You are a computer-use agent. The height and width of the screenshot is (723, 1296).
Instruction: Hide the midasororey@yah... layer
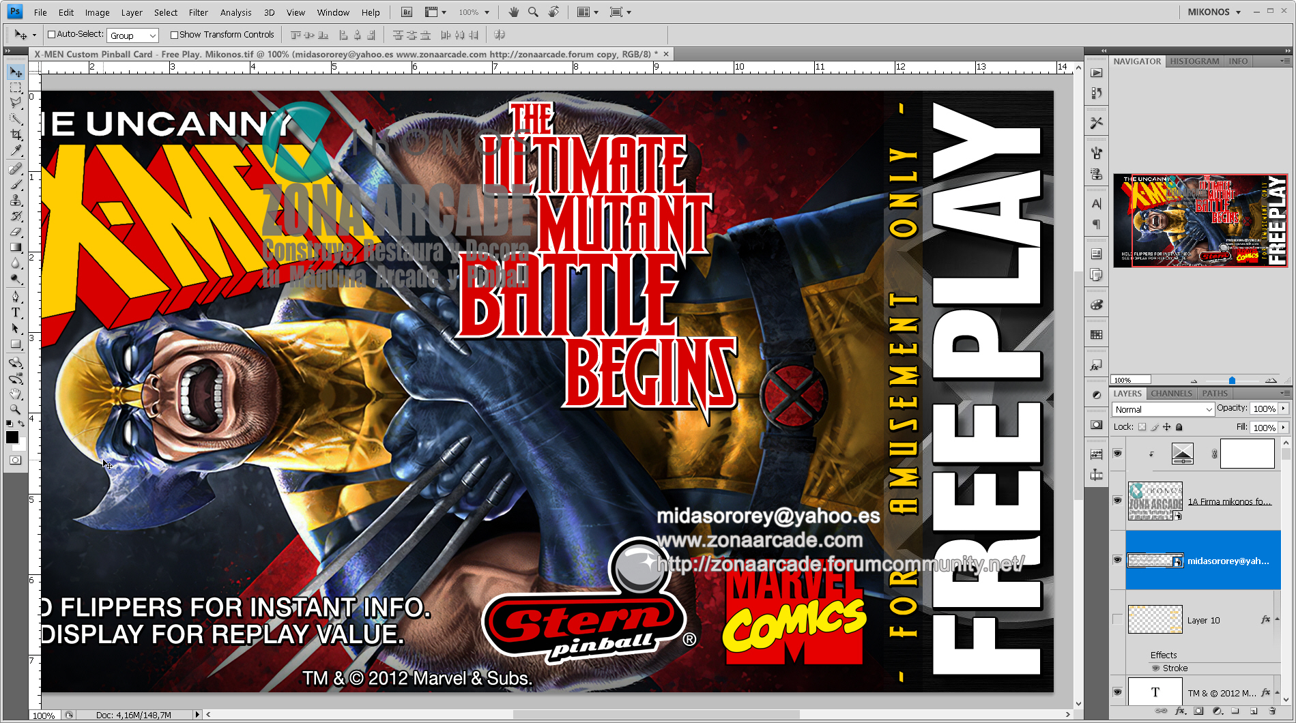click(1117, 559)
